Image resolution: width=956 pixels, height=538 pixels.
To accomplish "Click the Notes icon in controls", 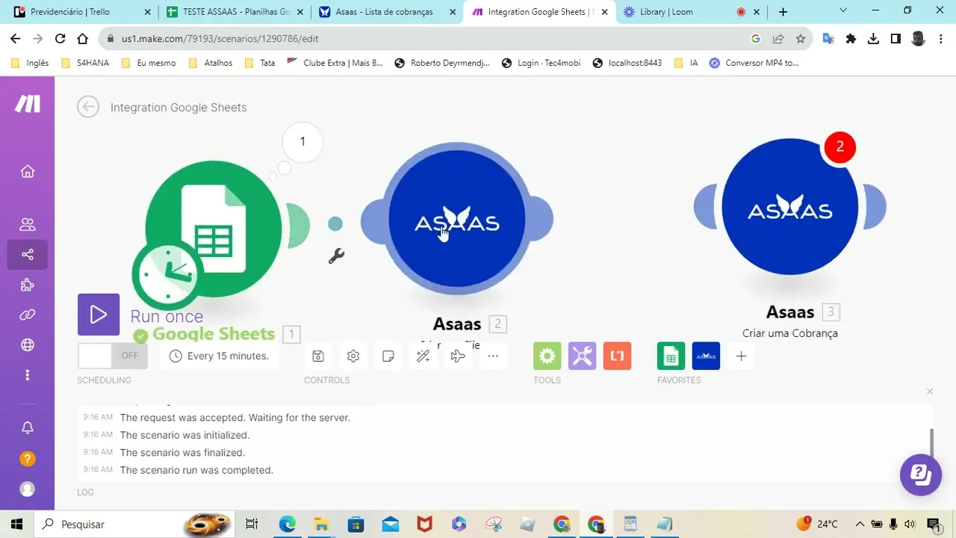I will pos(388,356).
